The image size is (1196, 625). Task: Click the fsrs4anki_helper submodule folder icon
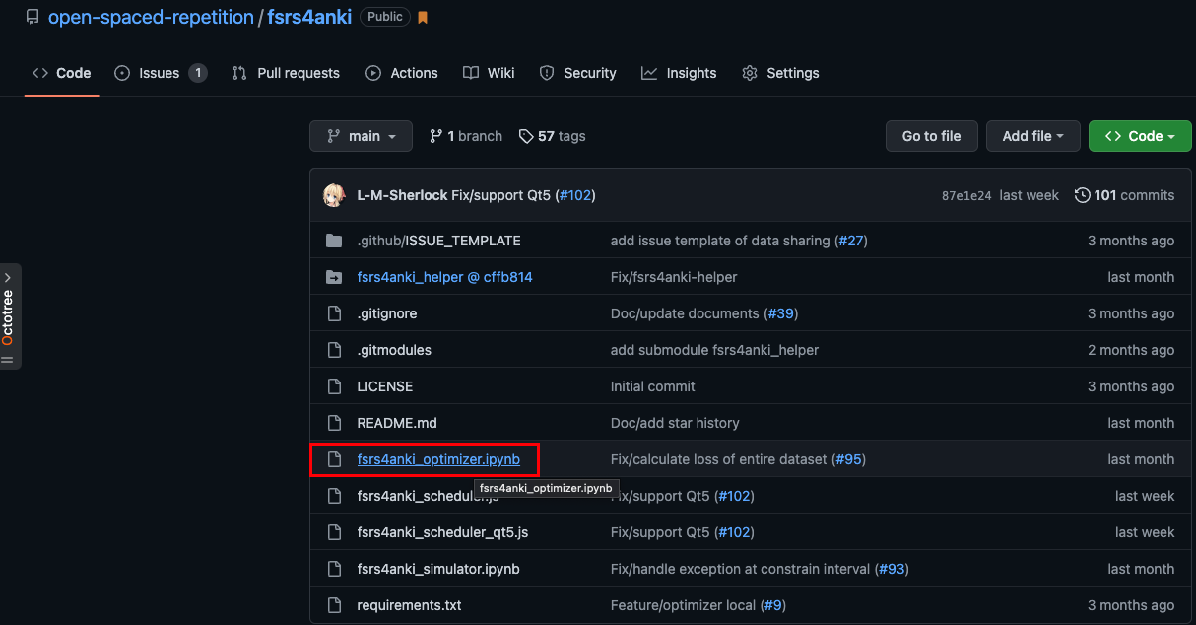coord(334,277)
